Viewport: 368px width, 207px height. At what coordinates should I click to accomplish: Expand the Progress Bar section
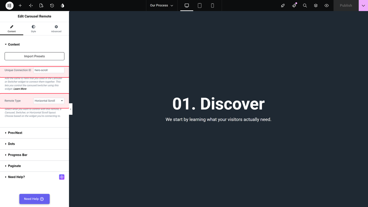point(34,155)
